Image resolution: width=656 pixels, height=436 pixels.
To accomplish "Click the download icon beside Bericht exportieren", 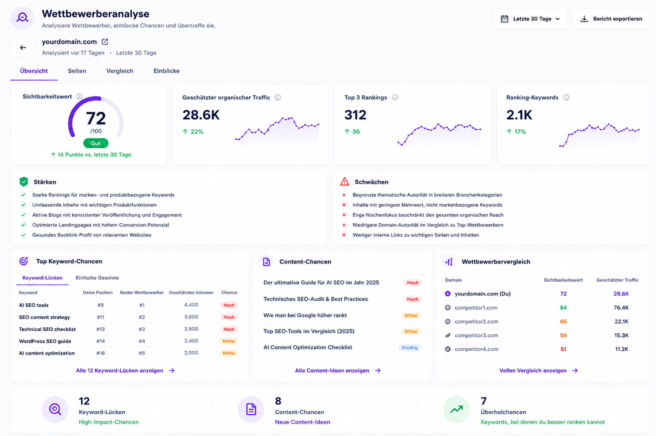I will (x=584, y=19).
